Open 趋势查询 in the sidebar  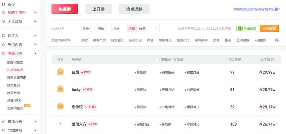(13, 93)
